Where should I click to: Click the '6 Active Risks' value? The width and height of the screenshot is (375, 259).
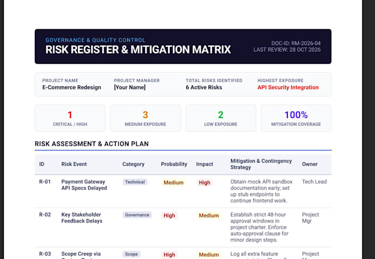click(203, 87)
